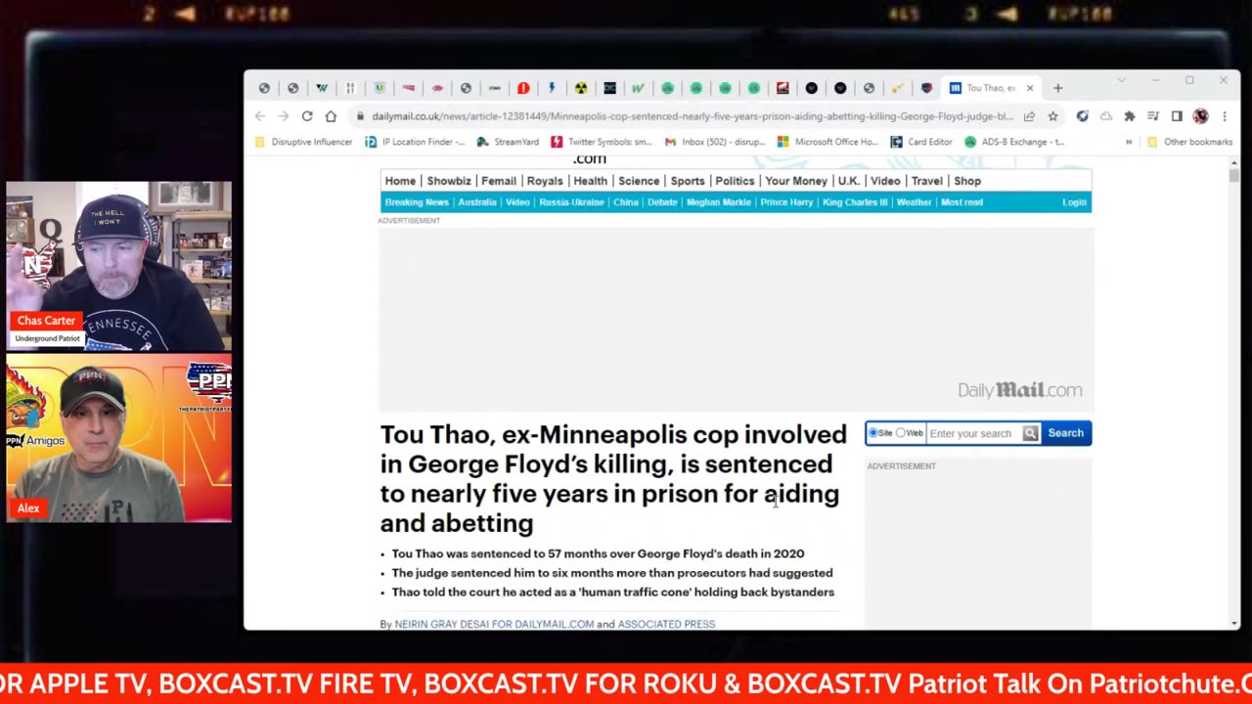
Task: Open Other bookmarks folder
Action: (1189, 142)
